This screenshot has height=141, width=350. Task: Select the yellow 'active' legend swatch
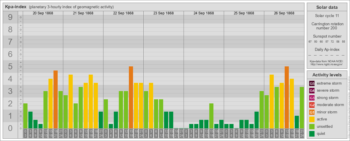pyautogui.click(x=312, y=119)
